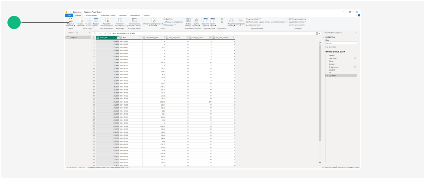Switch to the Справка tab
This screenshot has height=179, width=425.
147,15
